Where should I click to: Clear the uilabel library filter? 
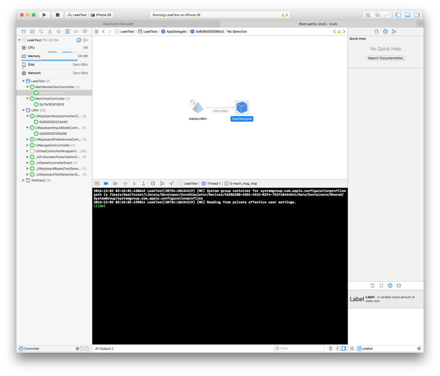tap(419, 349)
